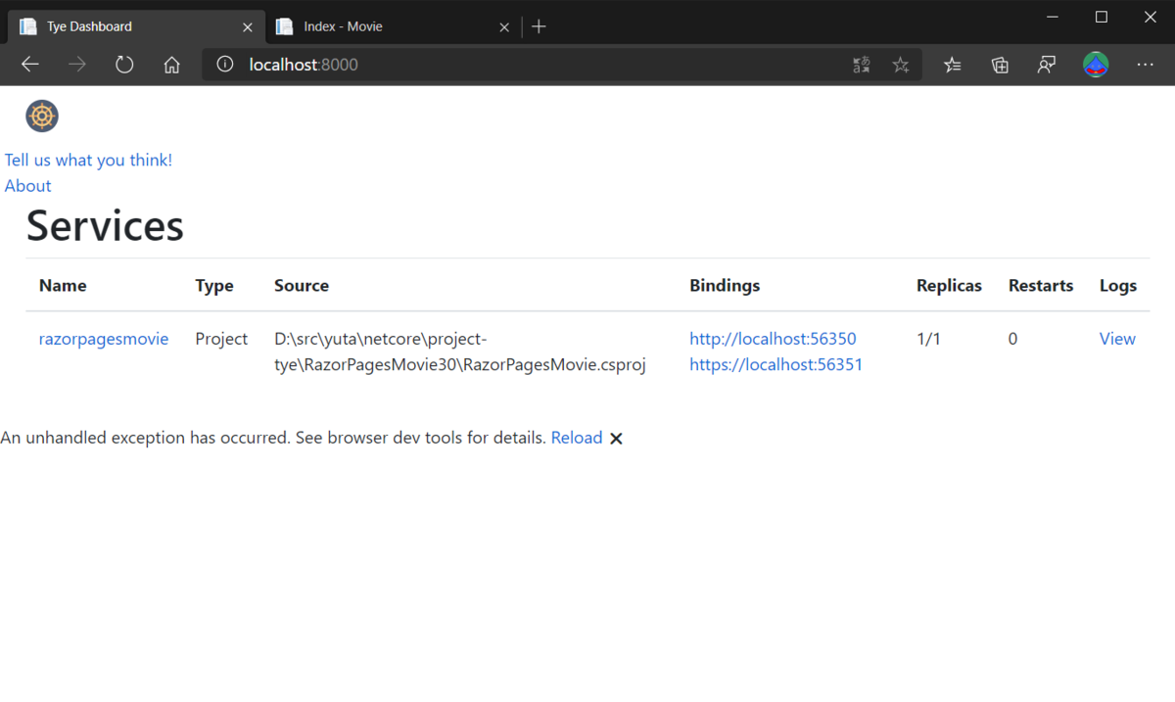Click the 0 restarts value
This screenshot has width=1175, height=702.
pyautogui.click(x=1012, y=339)
